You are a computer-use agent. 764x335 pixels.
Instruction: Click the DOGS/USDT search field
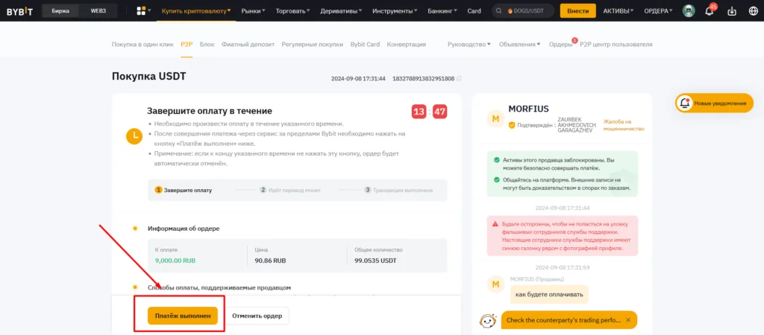tap(523, 10)
